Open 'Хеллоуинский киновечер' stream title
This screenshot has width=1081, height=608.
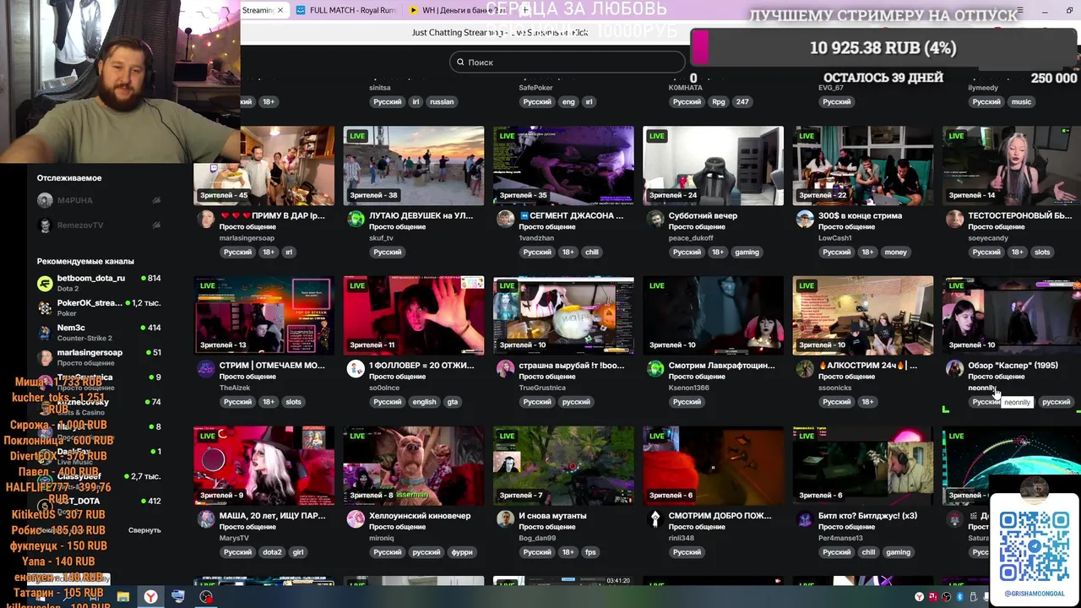click(420, 515)
